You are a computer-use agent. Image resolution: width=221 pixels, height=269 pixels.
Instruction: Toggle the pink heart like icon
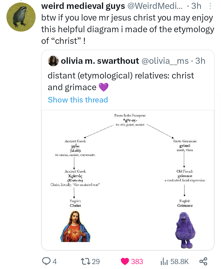(125, 261)
